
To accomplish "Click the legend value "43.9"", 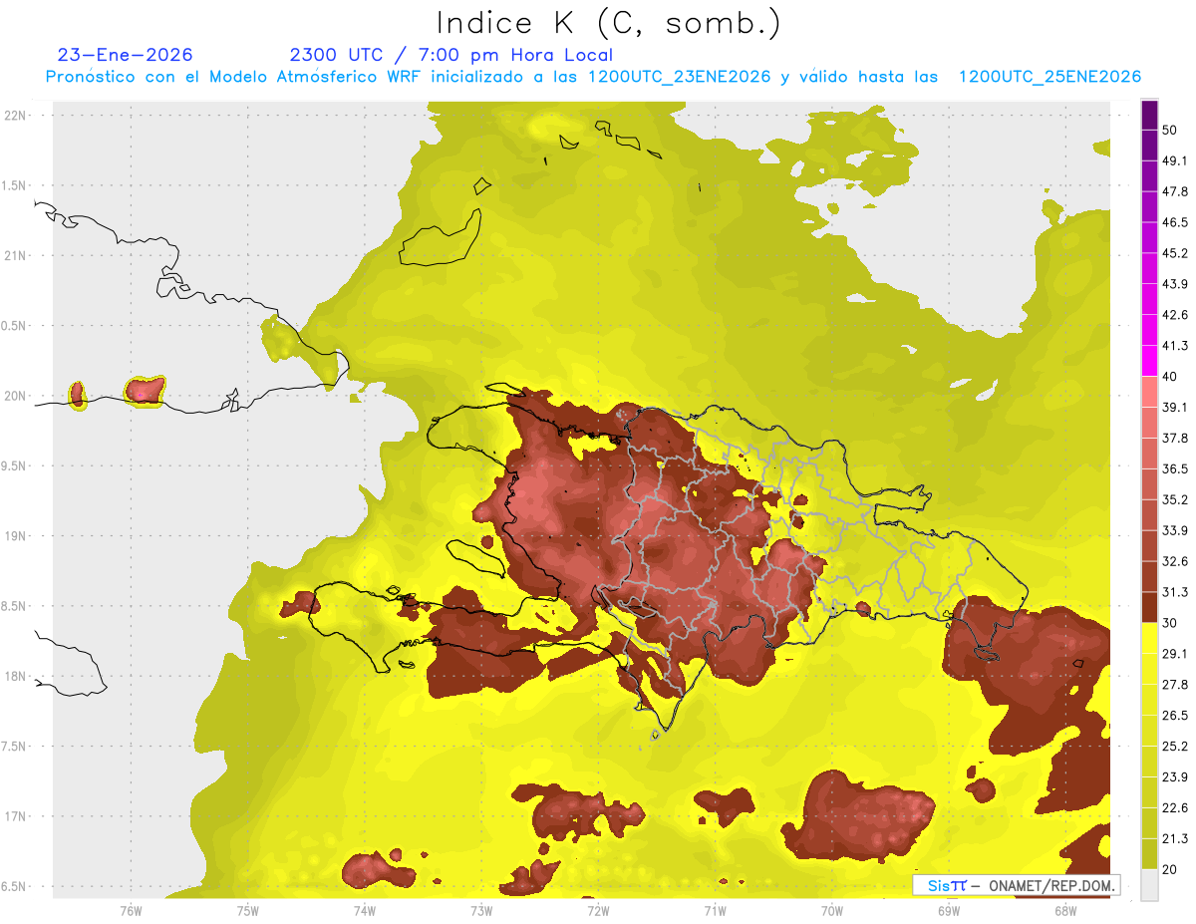I will click(1175, 284).
